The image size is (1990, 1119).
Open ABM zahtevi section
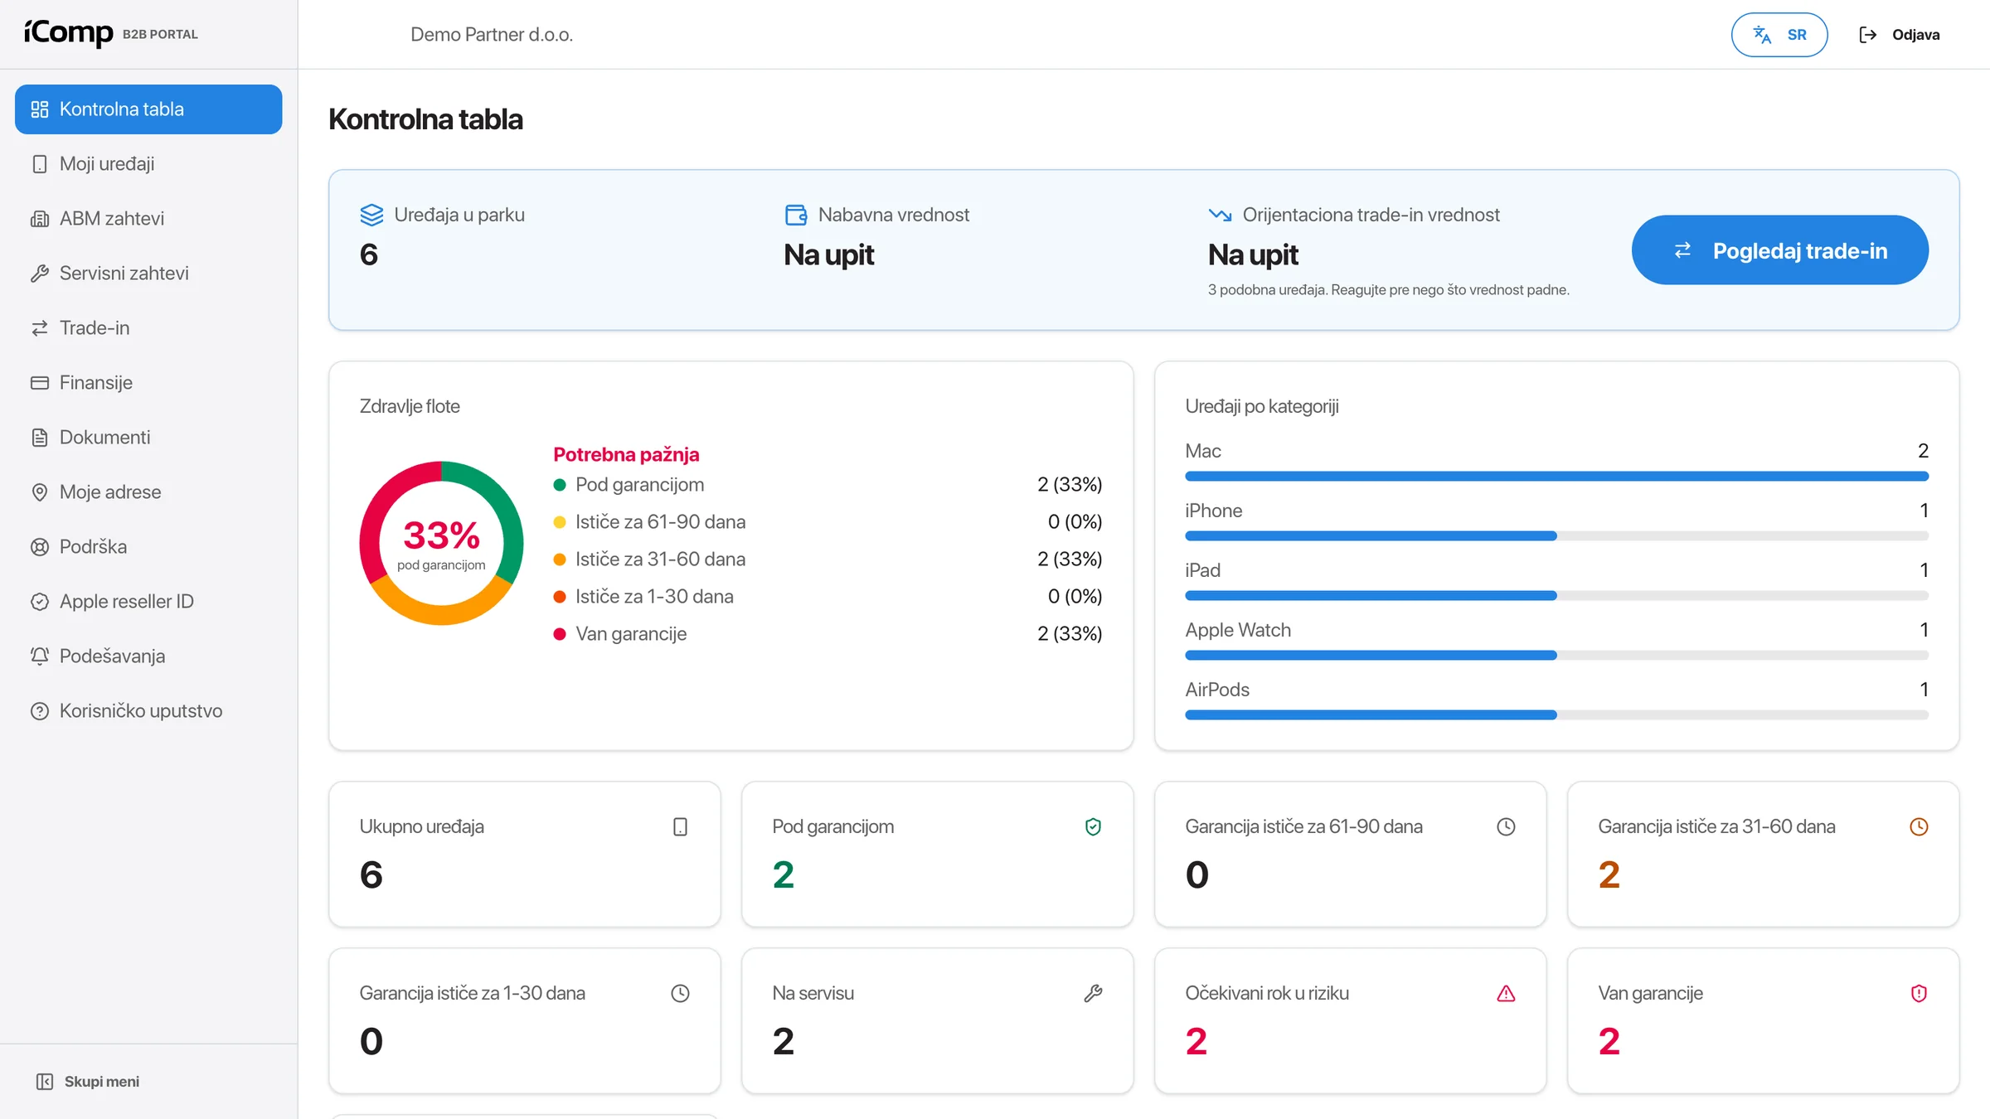148,219
